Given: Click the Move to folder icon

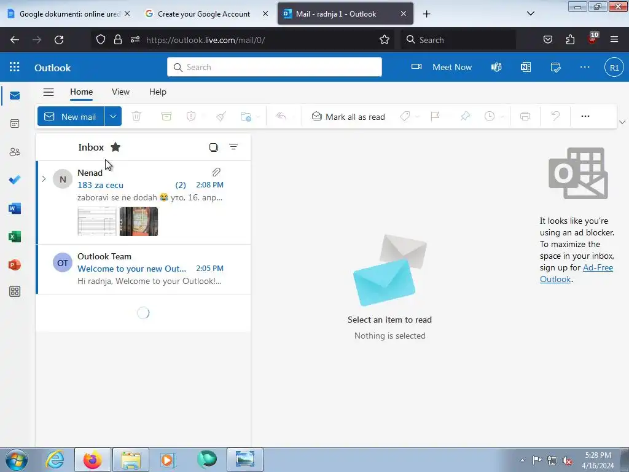Looking at the screenshot, I should 246,116.
